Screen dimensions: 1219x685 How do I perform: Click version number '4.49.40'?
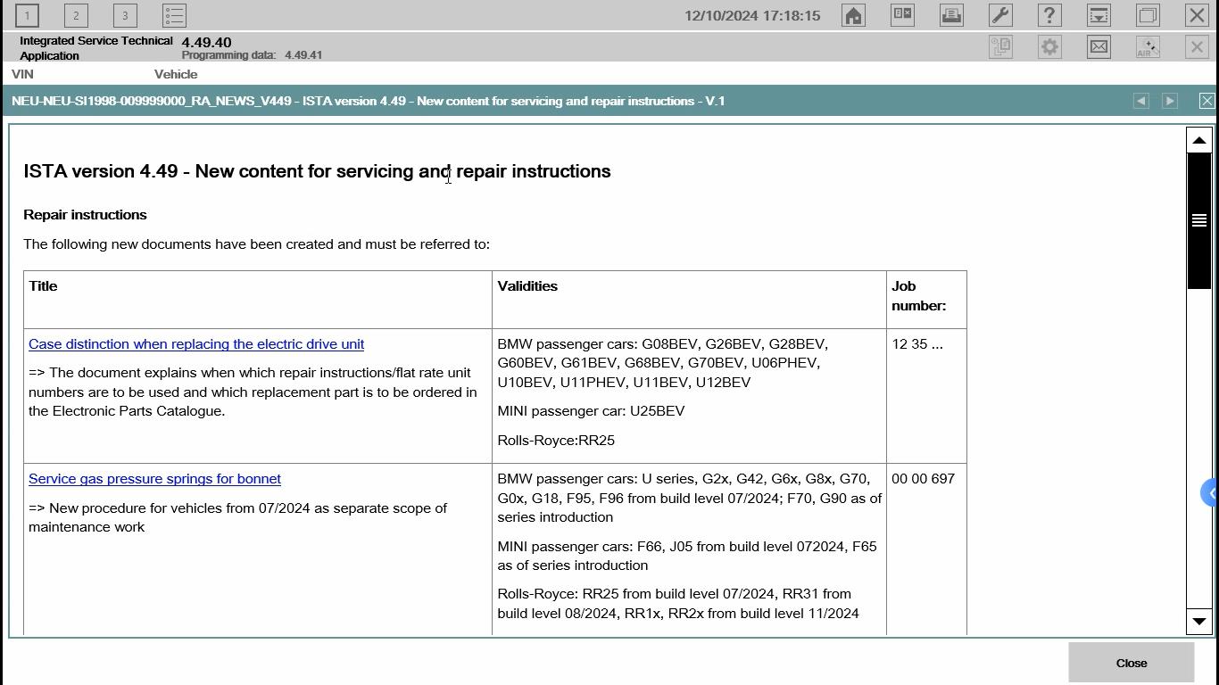pyautogui.click(x=206, y=42)
